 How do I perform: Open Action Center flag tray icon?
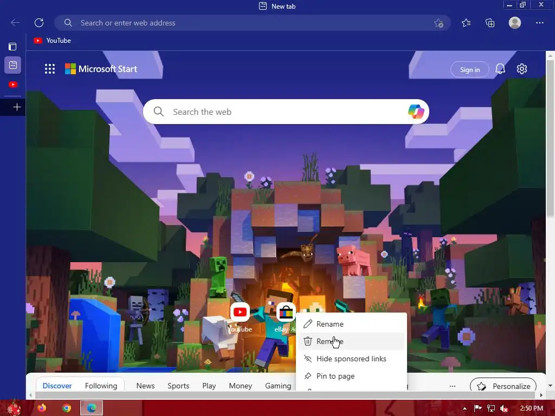coord(478,408)
